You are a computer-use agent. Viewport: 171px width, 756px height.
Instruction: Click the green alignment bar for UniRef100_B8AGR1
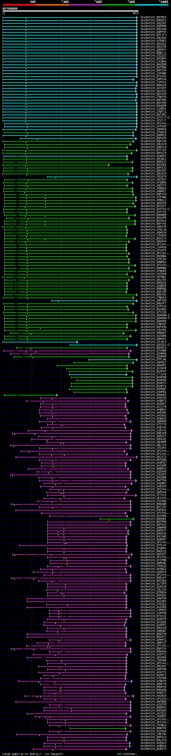(117, 519)
